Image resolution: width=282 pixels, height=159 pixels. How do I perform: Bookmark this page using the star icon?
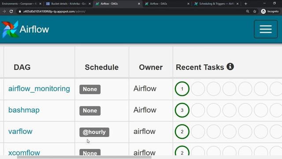coord(255,11)
